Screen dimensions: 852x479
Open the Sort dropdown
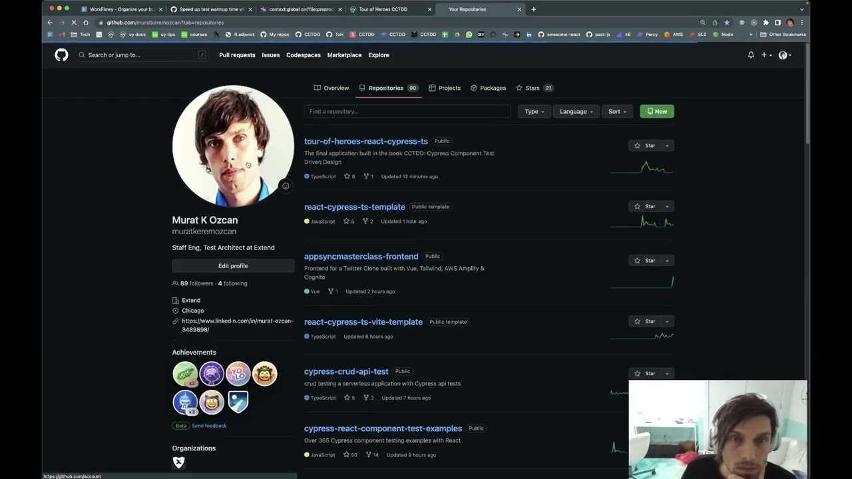pos(617,111)
